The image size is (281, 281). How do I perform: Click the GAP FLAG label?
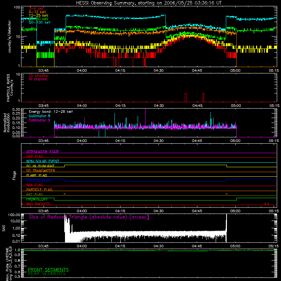tap(34, 156)
